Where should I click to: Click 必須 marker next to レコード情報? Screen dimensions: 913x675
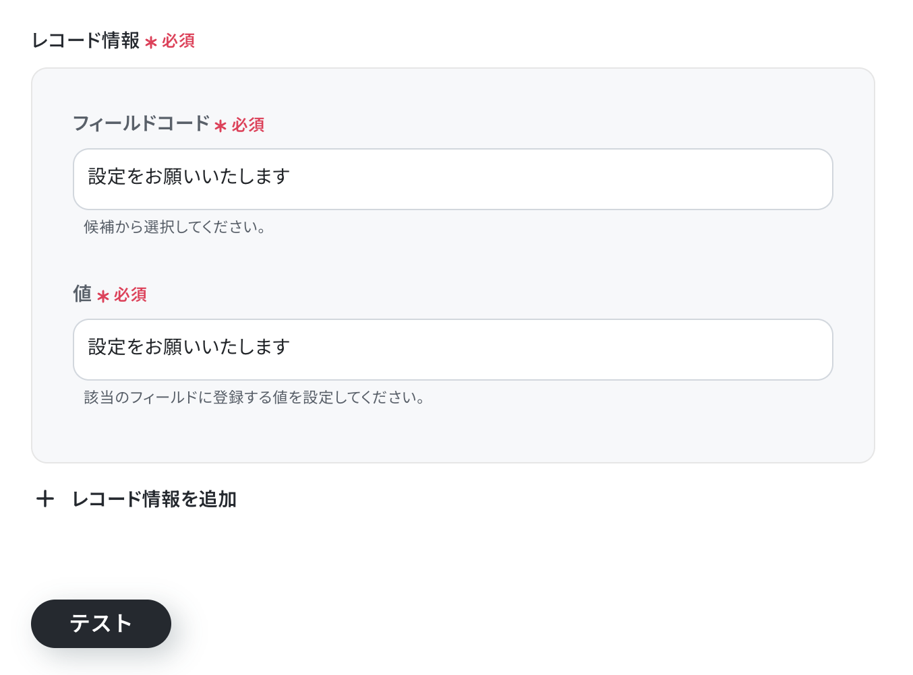click(x=179, y=41)
